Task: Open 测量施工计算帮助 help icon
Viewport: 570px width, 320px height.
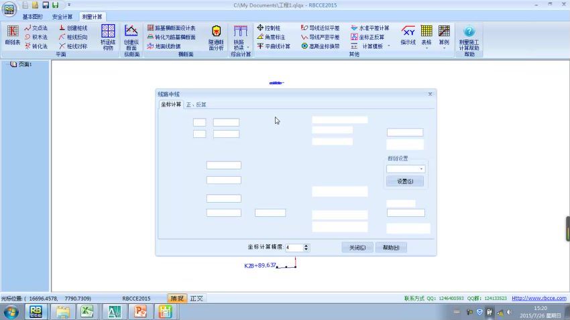Action: tap(469, 36)
